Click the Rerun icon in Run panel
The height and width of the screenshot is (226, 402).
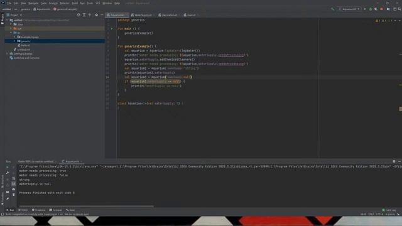pos(8,167)
